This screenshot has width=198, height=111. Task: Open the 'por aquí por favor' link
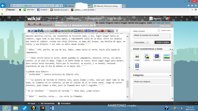(161, 23)
